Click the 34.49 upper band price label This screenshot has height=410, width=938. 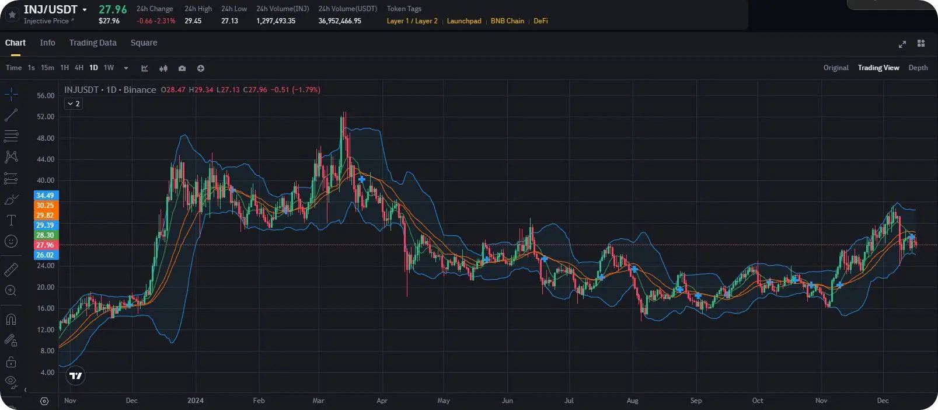point(46,196)
